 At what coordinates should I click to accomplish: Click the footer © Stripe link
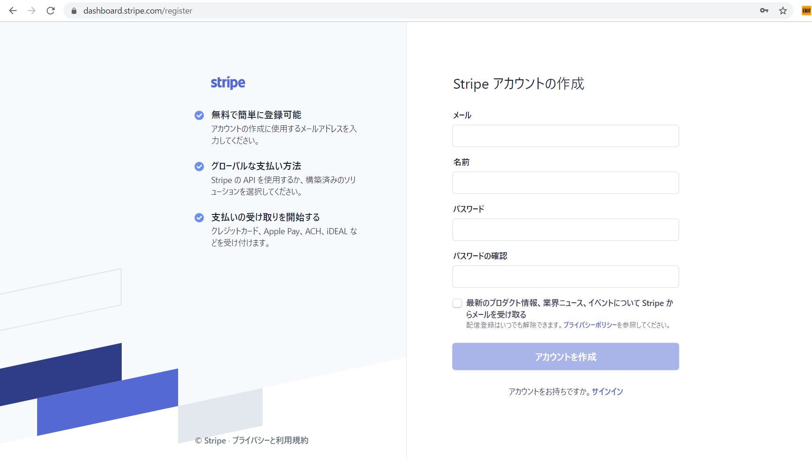coord(211,440)
